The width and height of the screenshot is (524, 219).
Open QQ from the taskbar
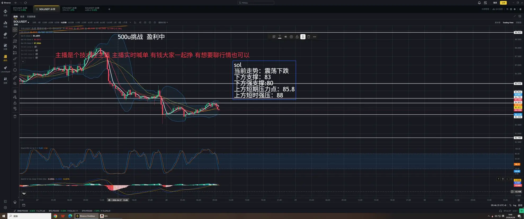104,216
